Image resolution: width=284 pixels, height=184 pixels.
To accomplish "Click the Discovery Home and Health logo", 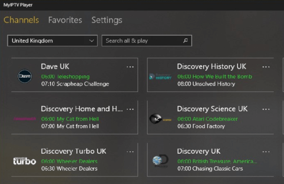I will [25, 119].
